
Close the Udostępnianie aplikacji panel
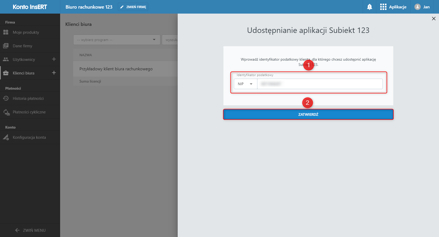[434, 19]
